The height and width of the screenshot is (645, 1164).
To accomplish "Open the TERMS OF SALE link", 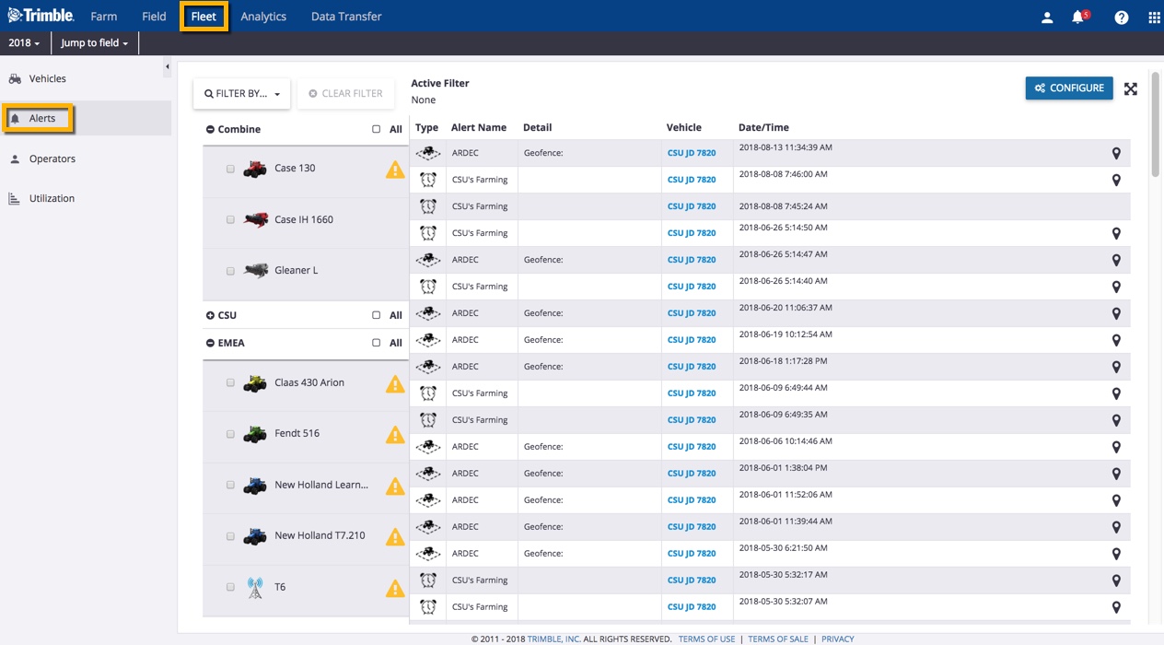I will pyautogui.click(x=778, y=639).
